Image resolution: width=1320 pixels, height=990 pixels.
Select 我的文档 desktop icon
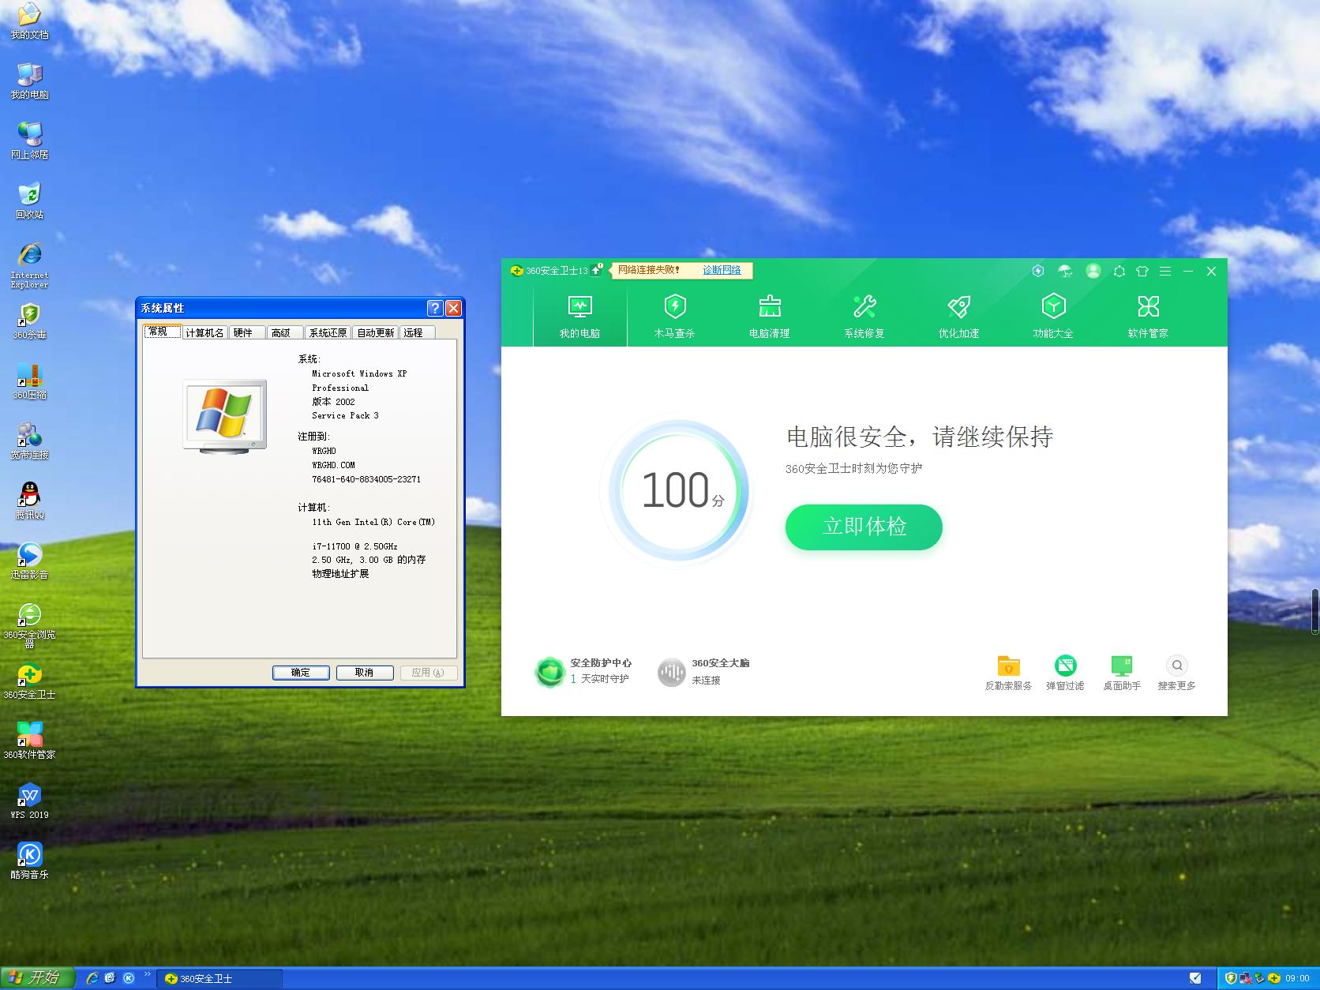(30, 21)
